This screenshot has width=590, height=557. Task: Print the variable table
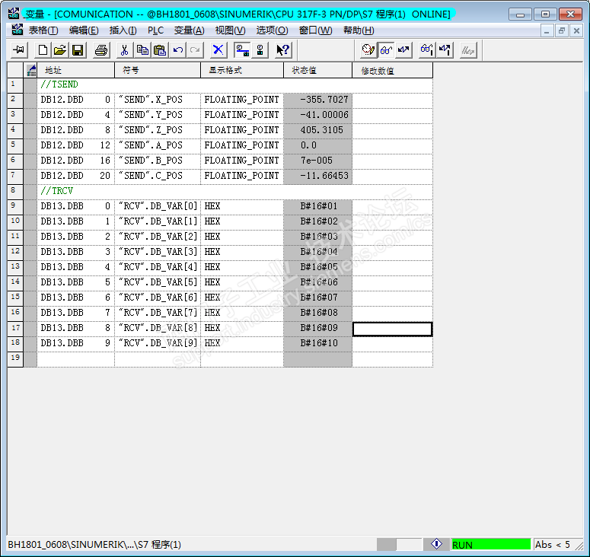coord(100,50)
